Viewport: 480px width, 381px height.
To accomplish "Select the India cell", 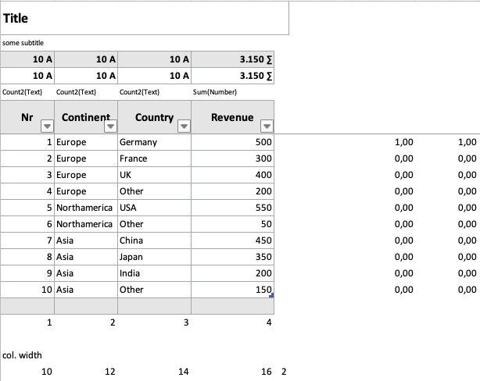I will (x=154, y=273).
